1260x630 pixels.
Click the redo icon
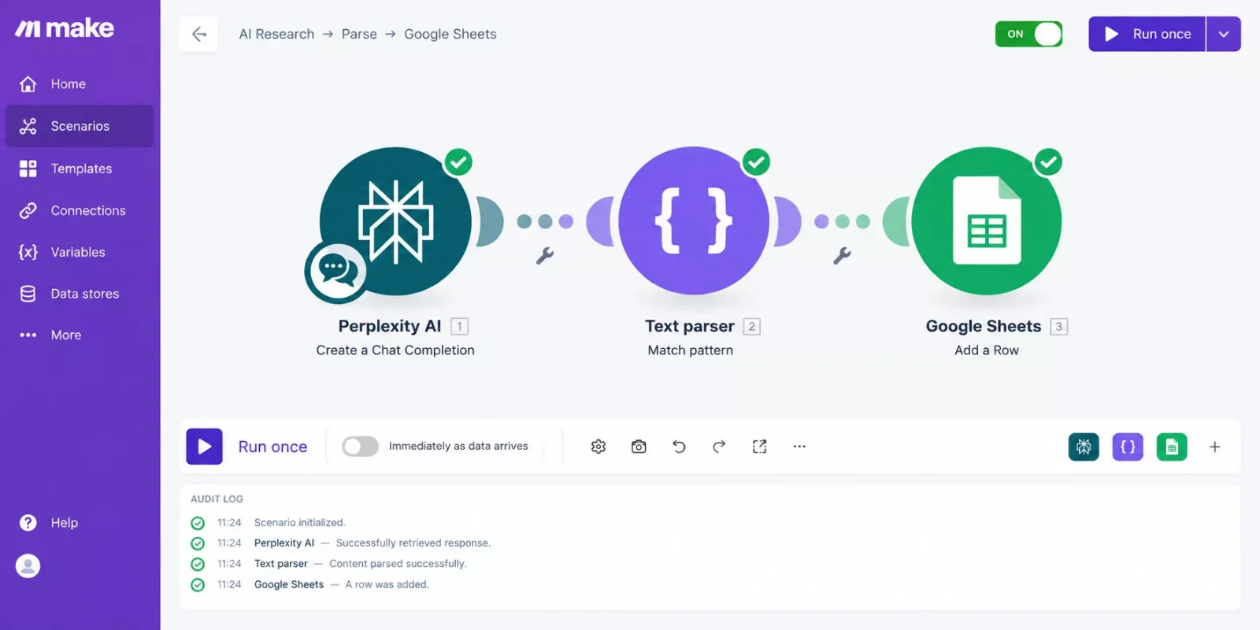[x=719, y=447]
